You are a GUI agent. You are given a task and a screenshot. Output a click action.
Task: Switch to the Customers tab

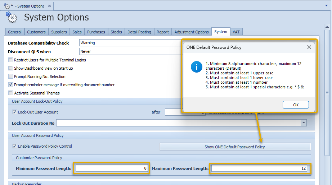coord(36,32)
